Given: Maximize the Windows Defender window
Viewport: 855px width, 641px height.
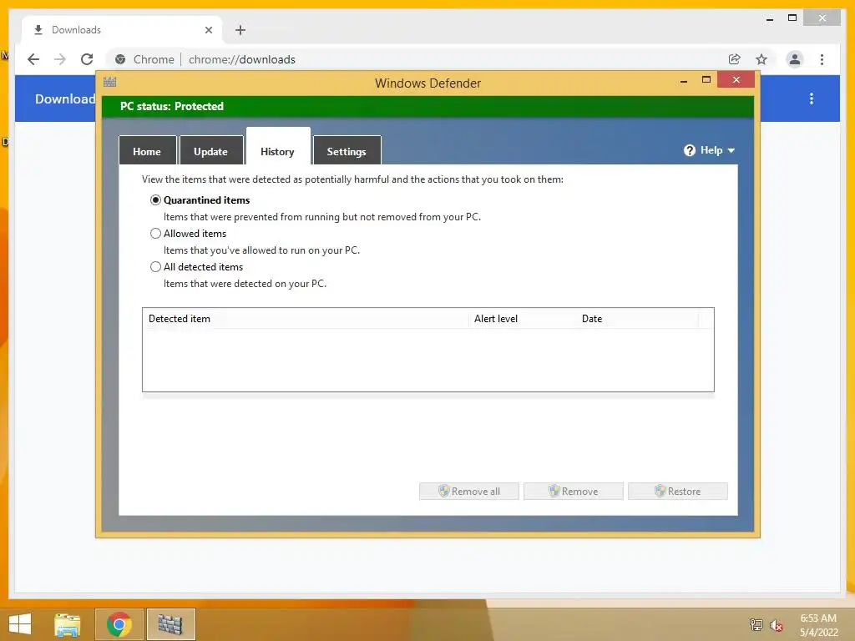Looking at the screenshot, I should (706, 80).
